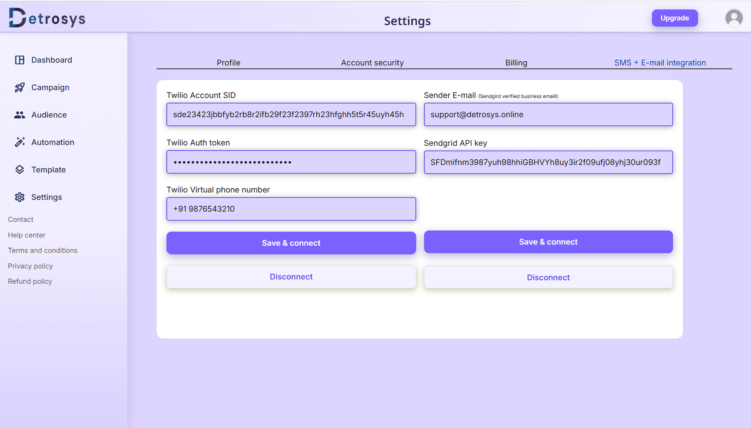
Task: Click the Campaign rocket icon
Action: click(x=20, y=87)
